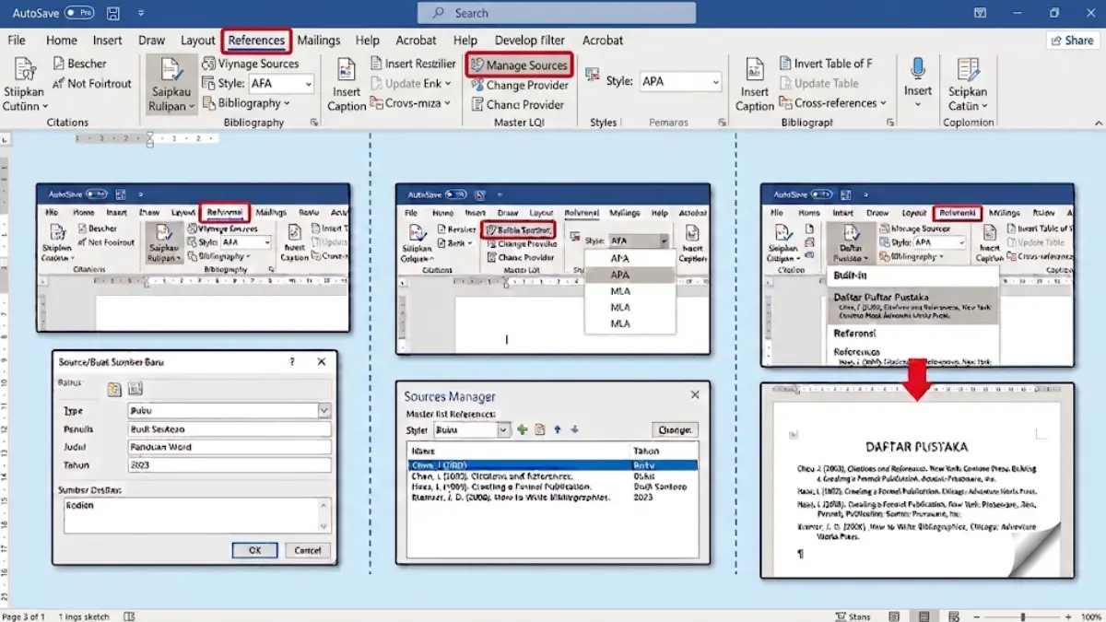Click the up arrow icon in Sources Manager

point(558,429)
